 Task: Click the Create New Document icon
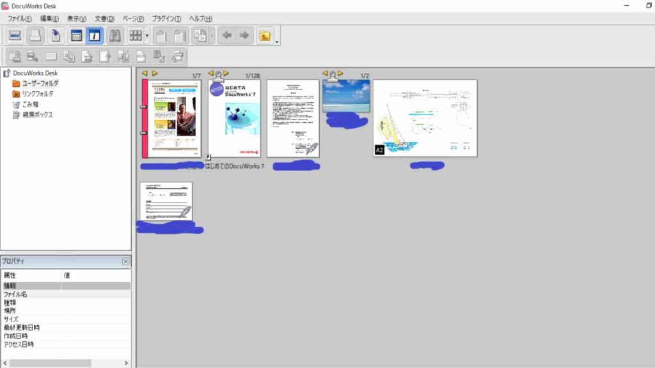[56, 36]
